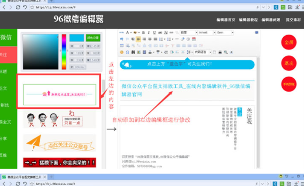Screen dimensions: 304x186
Task: Insert a date using the calendar icon
Action: point(194,39)
